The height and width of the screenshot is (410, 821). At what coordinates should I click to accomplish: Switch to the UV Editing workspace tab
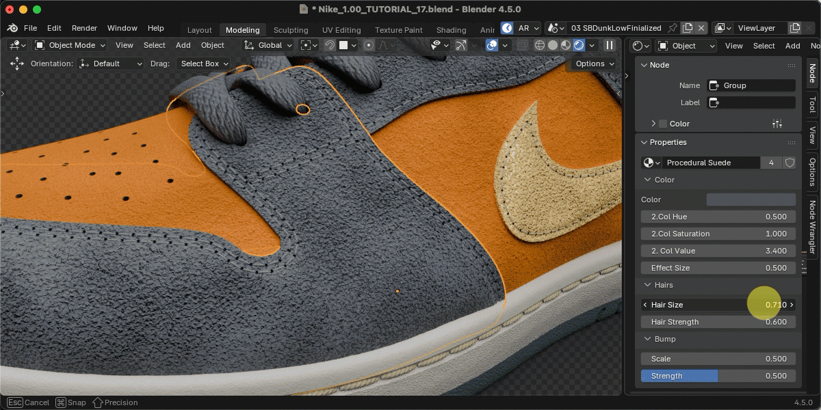(x=341, y=30)
